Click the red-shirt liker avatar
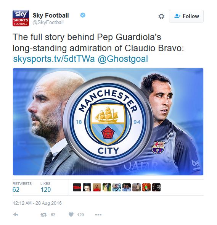Screen dimensions: 217x225 pyautogui.click(x=97, y=188)
